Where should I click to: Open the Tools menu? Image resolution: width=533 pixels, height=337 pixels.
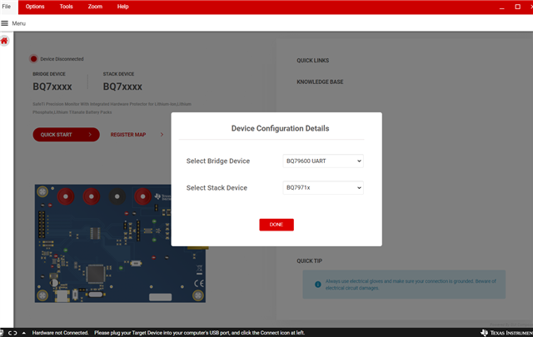coord(67,7)
